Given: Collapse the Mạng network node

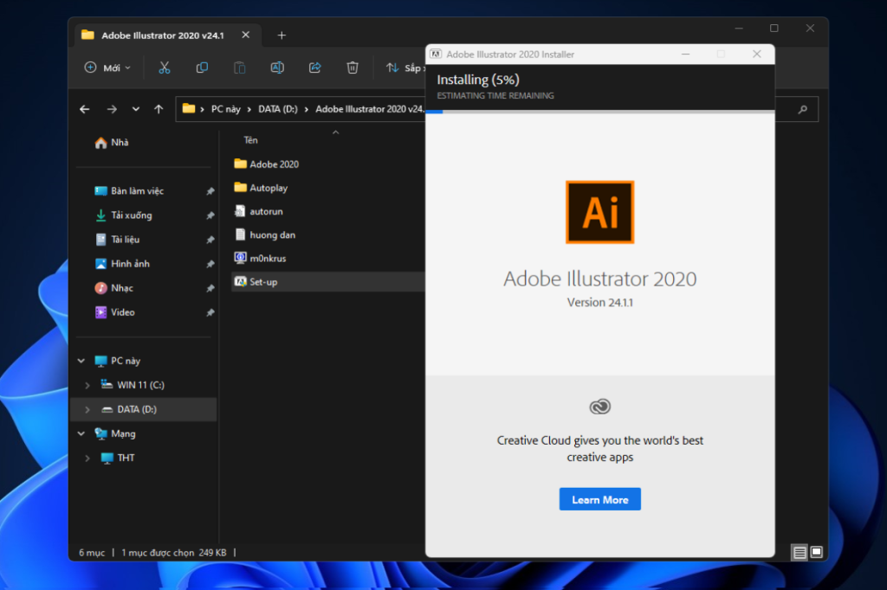Looking at the screenshot, I should tap(81, 433).
